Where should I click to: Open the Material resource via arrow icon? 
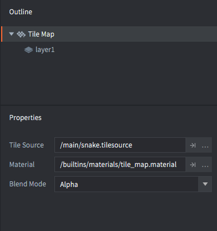pos(193,165)
